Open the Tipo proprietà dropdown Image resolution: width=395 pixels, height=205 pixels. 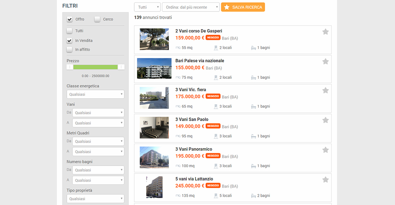[x=96, y=199]
